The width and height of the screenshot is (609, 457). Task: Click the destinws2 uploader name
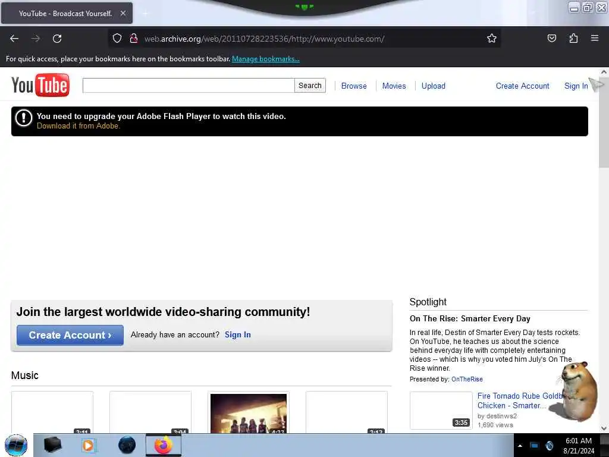coord(501,416)
